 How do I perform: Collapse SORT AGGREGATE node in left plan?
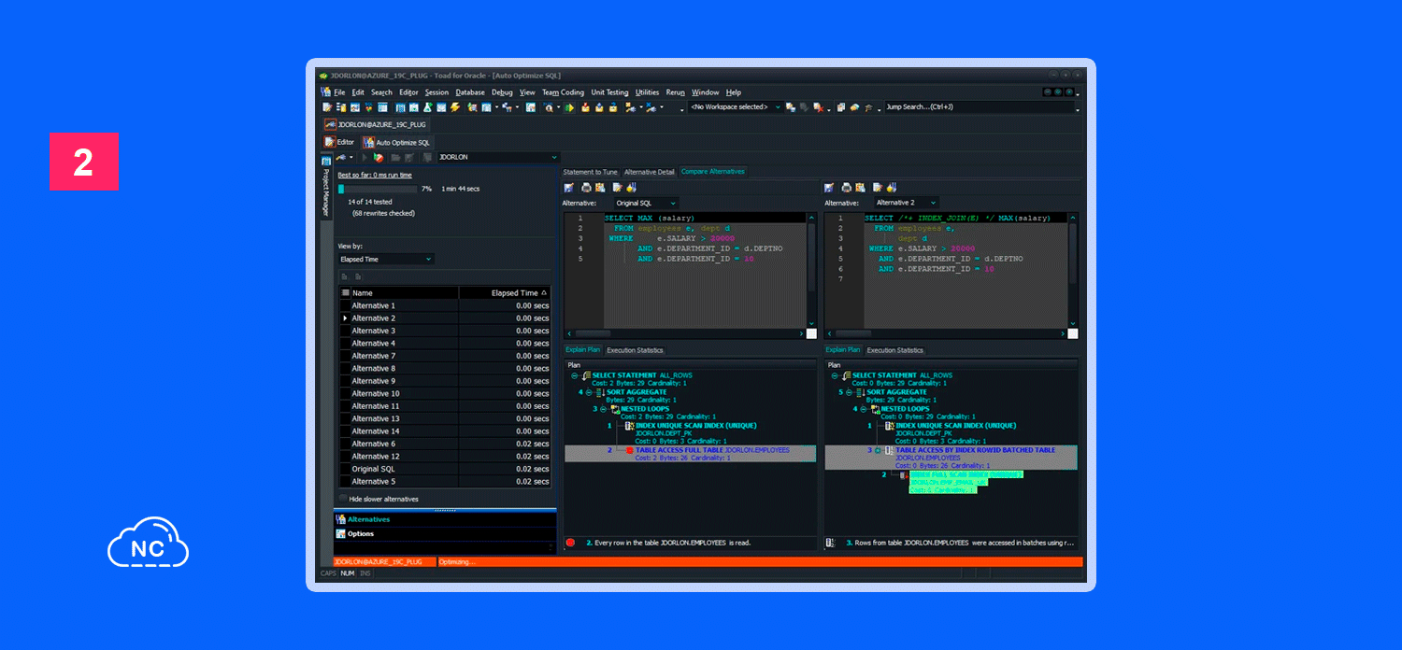point(589,392)
